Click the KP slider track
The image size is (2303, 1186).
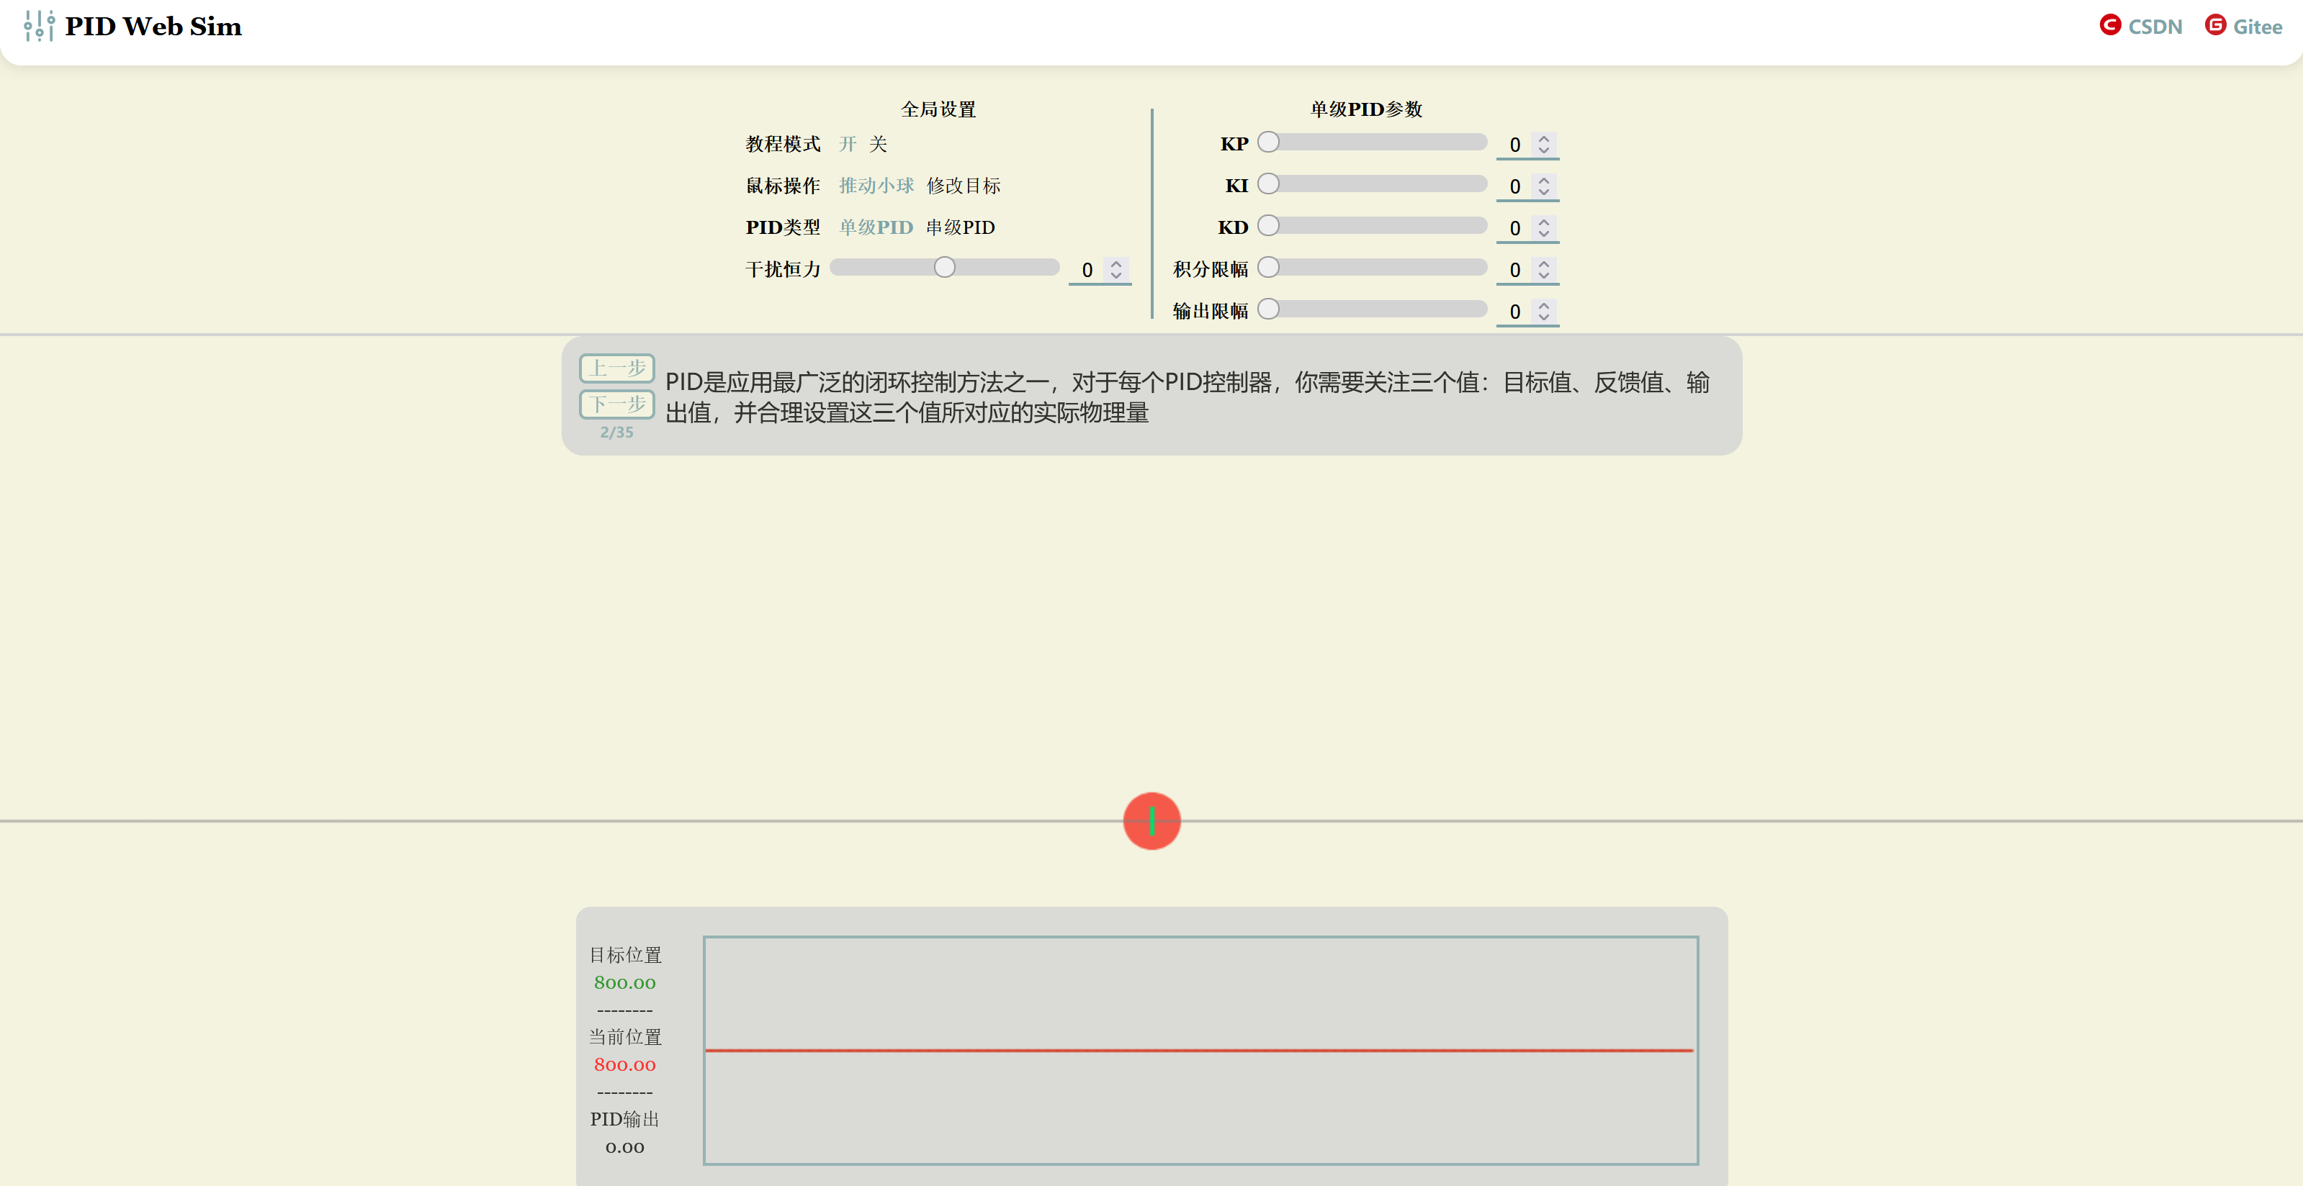point(1373,142)
